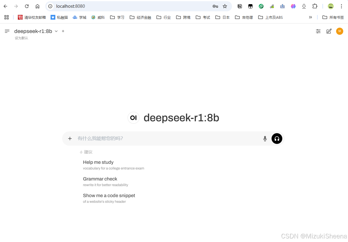
Task: Show more bookmarks with chevron
Action: (311, 17)
